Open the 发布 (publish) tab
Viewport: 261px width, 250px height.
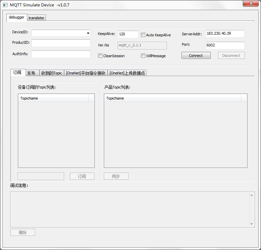pyautogui.click(x=31, y=73)
